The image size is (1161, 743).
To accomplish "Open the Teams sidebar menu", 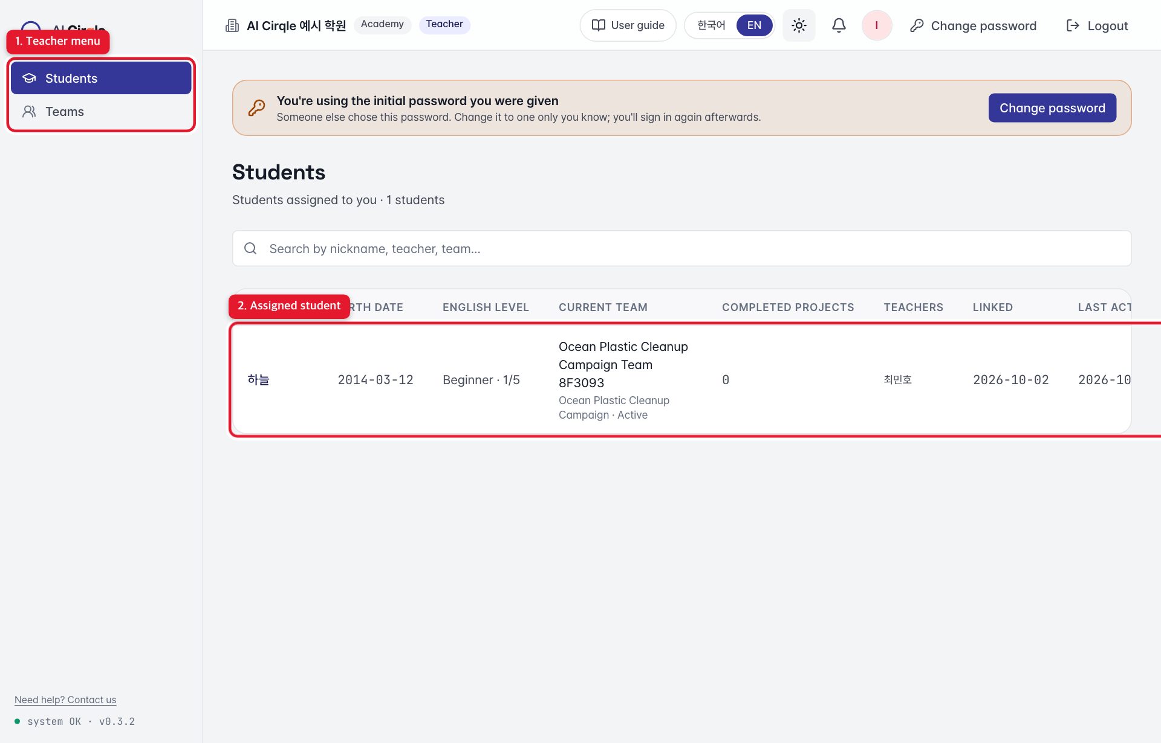I will [x=101, y=112].
